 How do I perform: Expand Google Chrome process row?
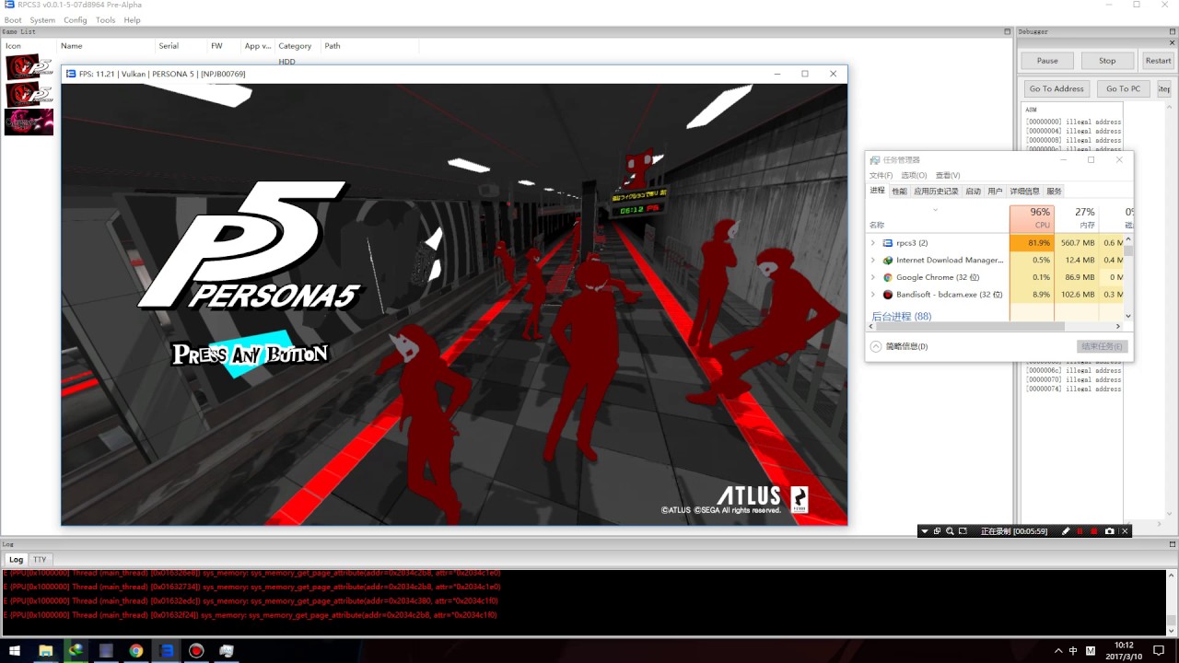point(873,277)
